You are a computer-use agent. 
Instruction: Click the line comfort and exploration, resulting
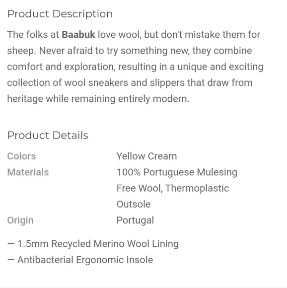(135, 67)
